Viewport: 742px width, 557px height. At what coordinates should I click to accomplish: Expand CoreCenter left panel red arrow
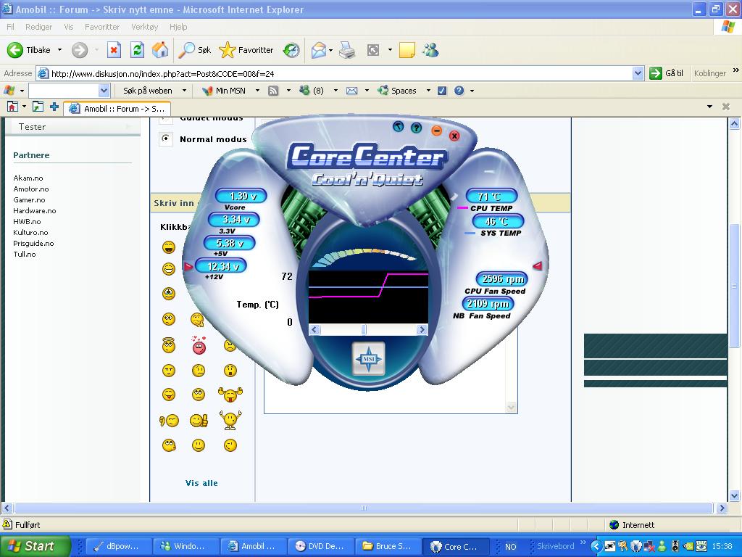(x=188, y=267)
